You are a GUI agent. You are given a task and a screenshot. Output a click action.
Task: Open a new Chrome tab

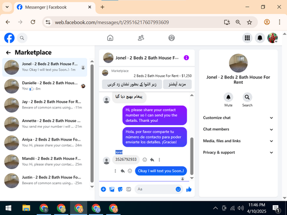tap(102, 7)
